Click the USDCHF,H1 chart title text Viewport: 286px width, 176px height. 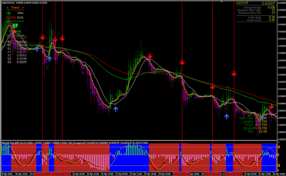[x=8, y=3]
